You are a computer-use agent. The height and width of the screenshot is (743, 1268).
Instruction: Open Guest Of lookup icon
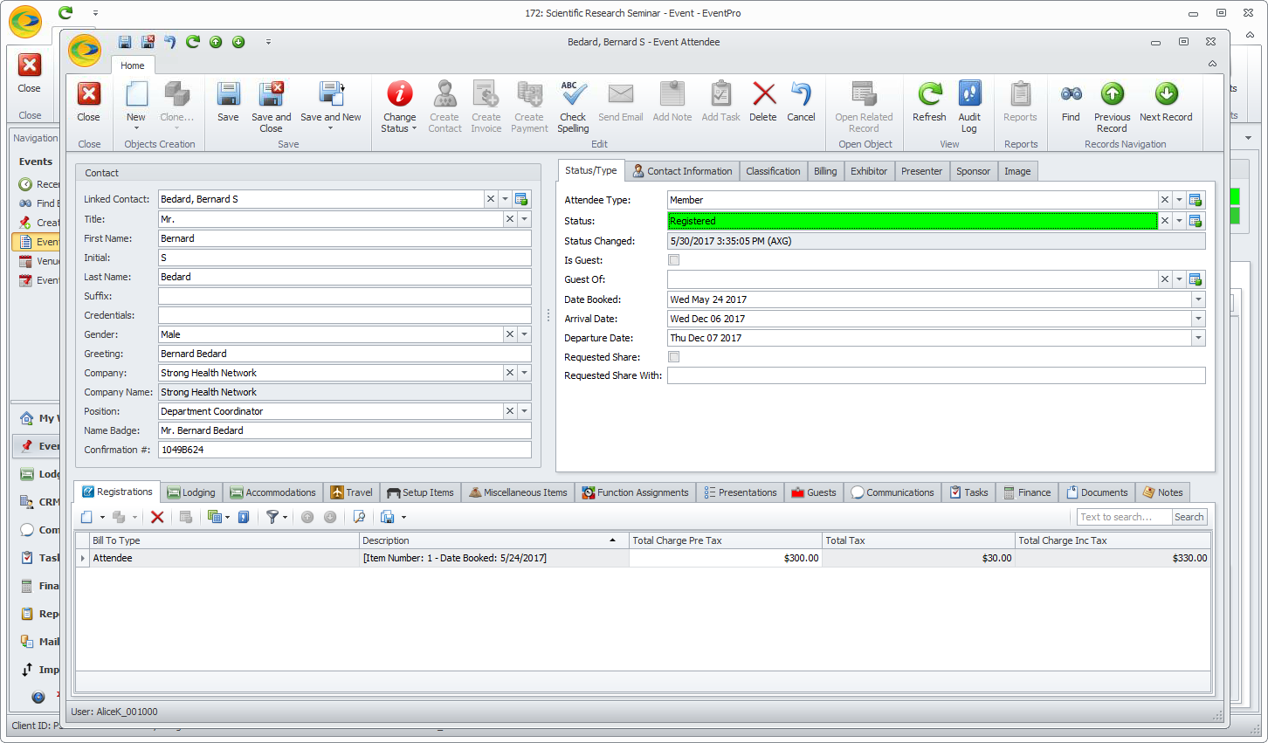click(1196, 279)
